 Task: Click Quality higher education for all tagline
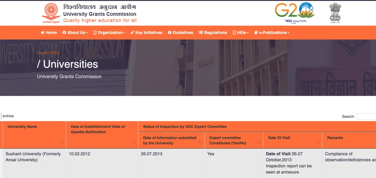[x=100, y=20]
